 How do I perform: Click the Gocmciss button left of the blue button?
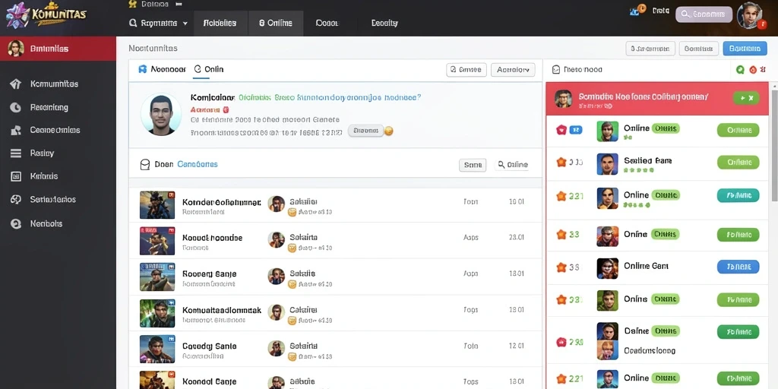(x=698, y=48)
